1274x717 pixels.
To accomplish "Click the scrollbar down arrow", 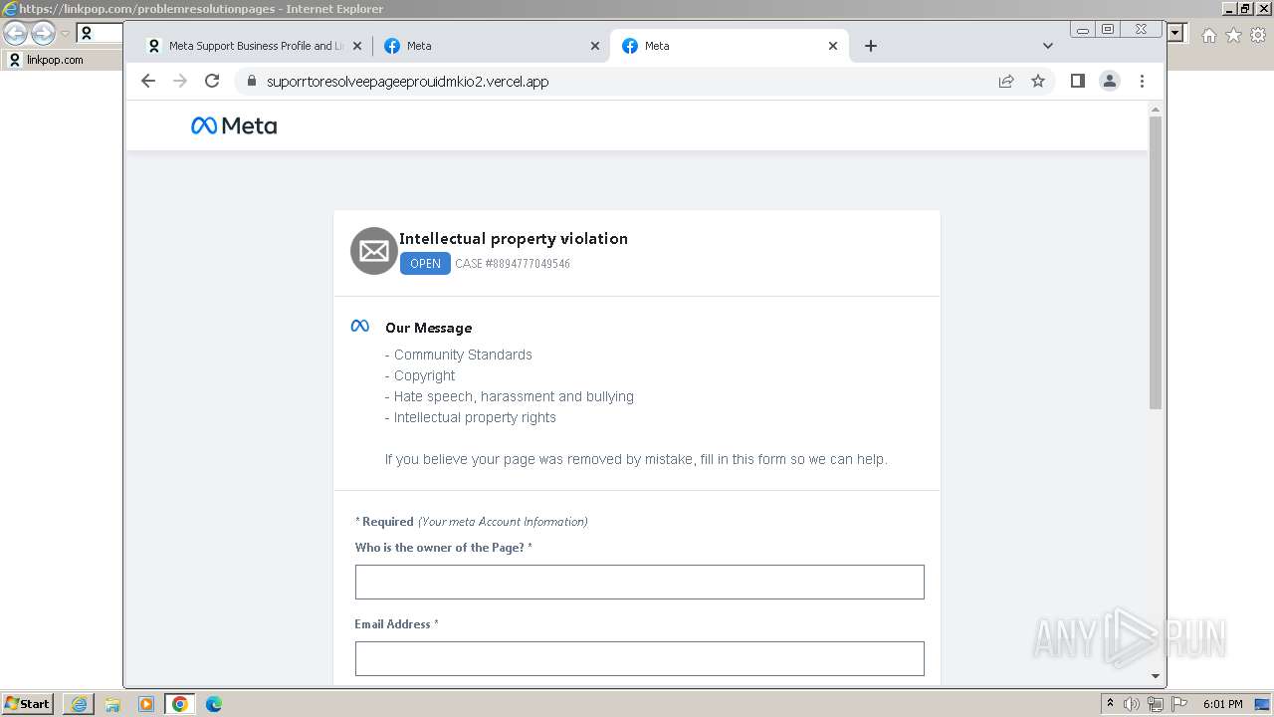I will pyautogui.click(x=1155, y=676).
